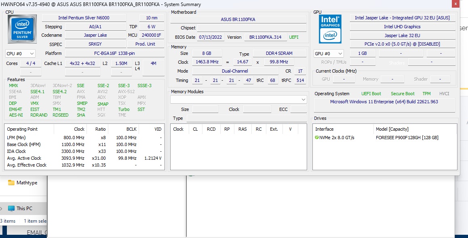Click the Integrated GPU 32 EU [ASUS] field
Screen dimensions: 468x238
click(x=403, y=18)
